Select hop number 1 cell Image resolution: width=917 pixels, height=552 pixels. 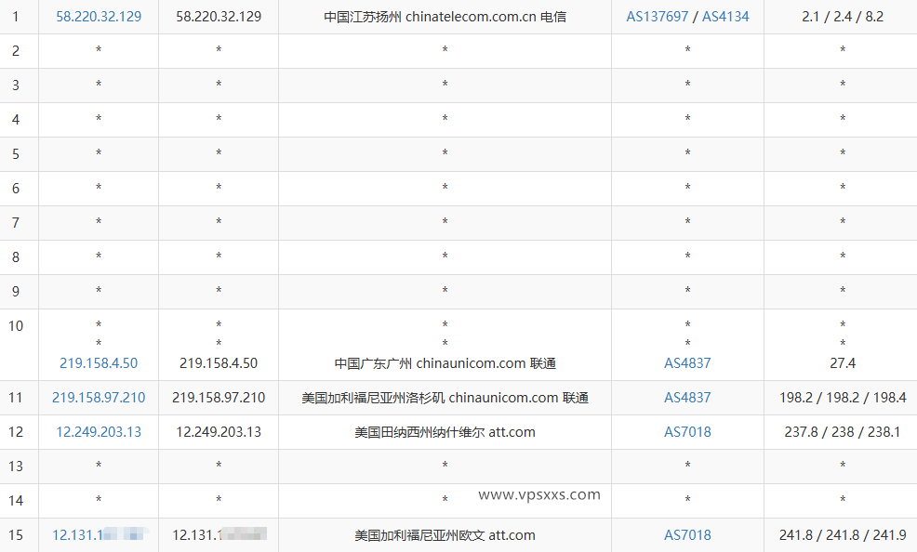[x=19, y=17]
